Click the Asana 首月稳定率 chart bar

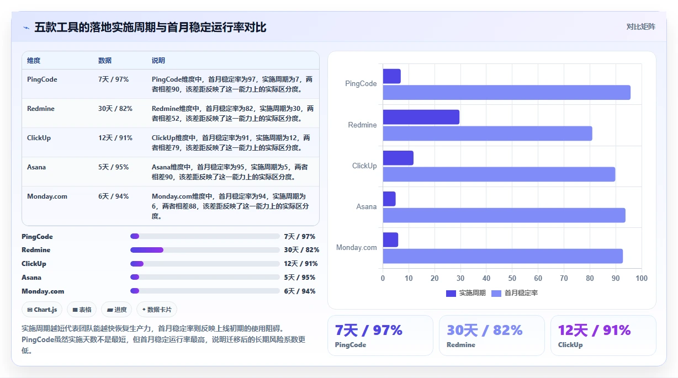click(x=504, y=215)
